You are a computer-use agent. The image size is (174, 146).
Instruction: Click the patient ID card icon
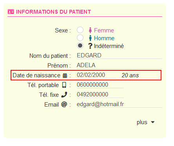[11, 12]
